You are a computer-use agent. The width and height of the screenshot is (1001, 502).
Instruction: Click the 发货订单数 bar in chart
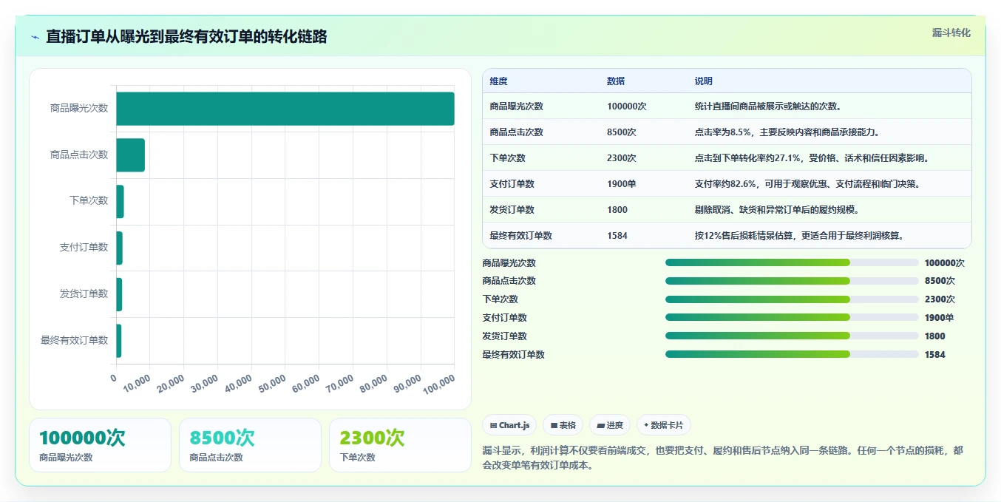[119, 294]
